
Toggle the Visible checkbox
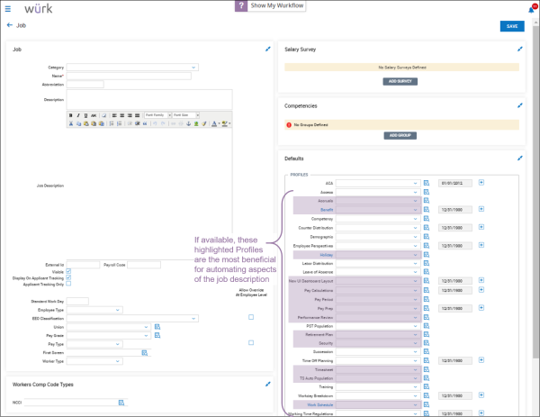coord(68,271)
